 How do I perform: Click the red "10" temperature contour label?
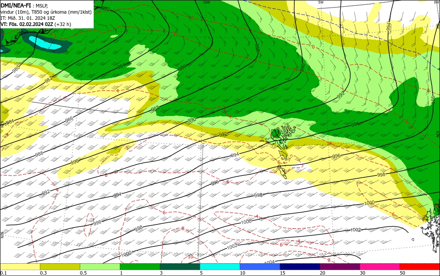pos(191,257)
